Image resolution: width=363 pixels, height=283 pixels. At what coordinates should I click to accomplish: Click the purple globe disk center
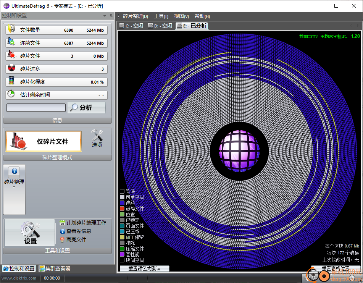[x=239, y=151]
